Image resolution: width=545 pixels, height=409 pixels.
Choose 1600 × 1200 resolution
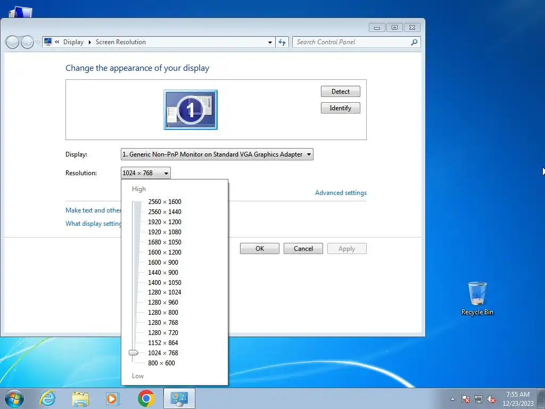click(164, 252)
